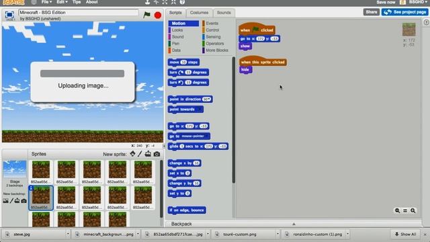The image size is (430, 242).
Task: Zoom out the scripts area
Action: pos(397,210)
